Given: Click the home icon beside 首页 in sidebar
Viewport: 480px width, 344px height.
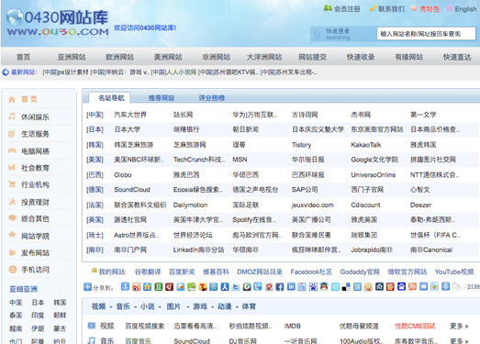Looking at the screenshot, I should coord(12,99).
